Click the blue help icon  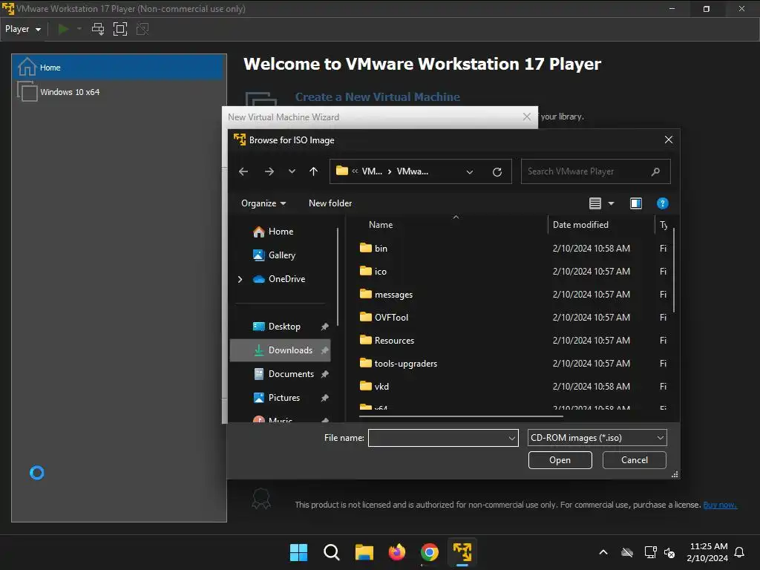[663, 203]
